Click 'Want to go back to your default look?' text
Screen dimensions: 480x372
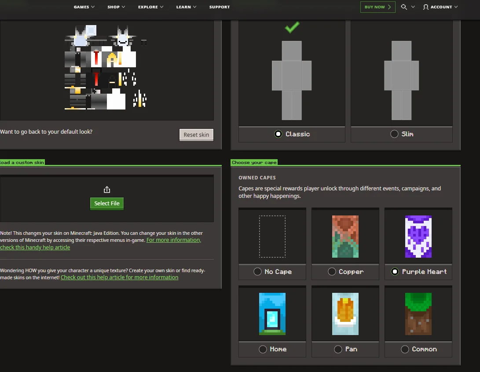point(46,132)
